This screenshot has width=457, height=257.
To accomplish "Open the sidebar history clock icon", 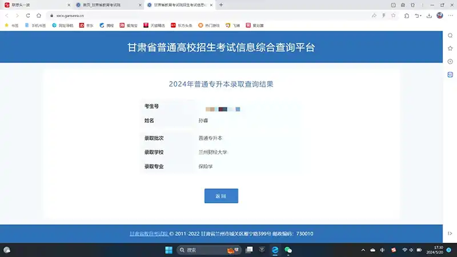I will (450, 62).
